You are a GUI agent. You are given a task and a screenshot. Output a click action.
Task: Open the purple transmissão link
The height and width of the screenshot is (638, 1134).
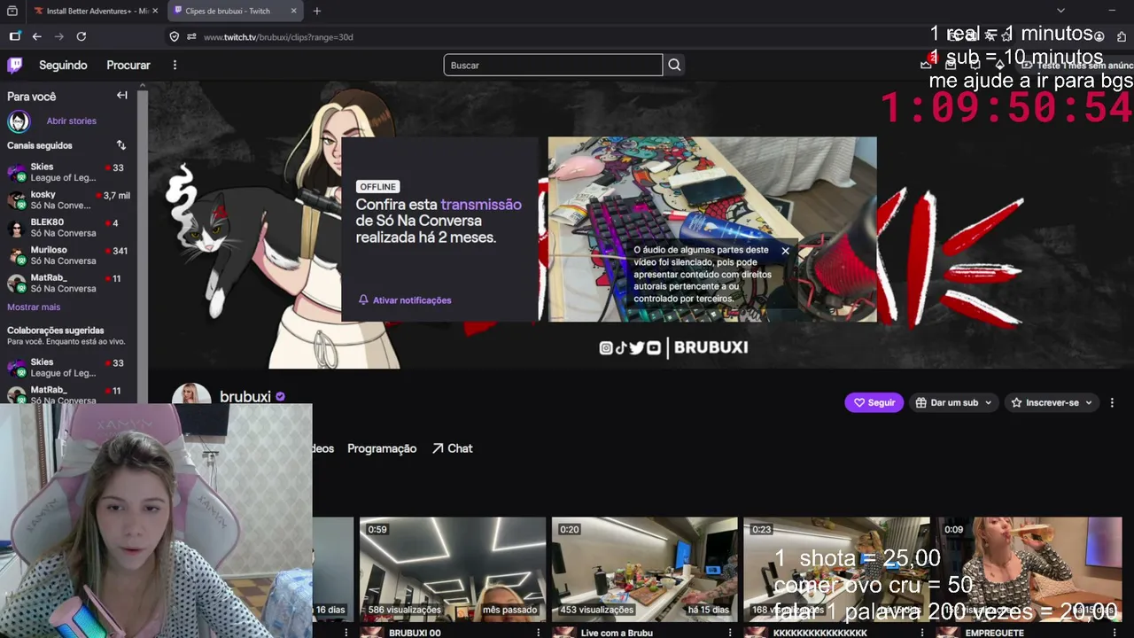pyautogui.click(x=481, y=205)
